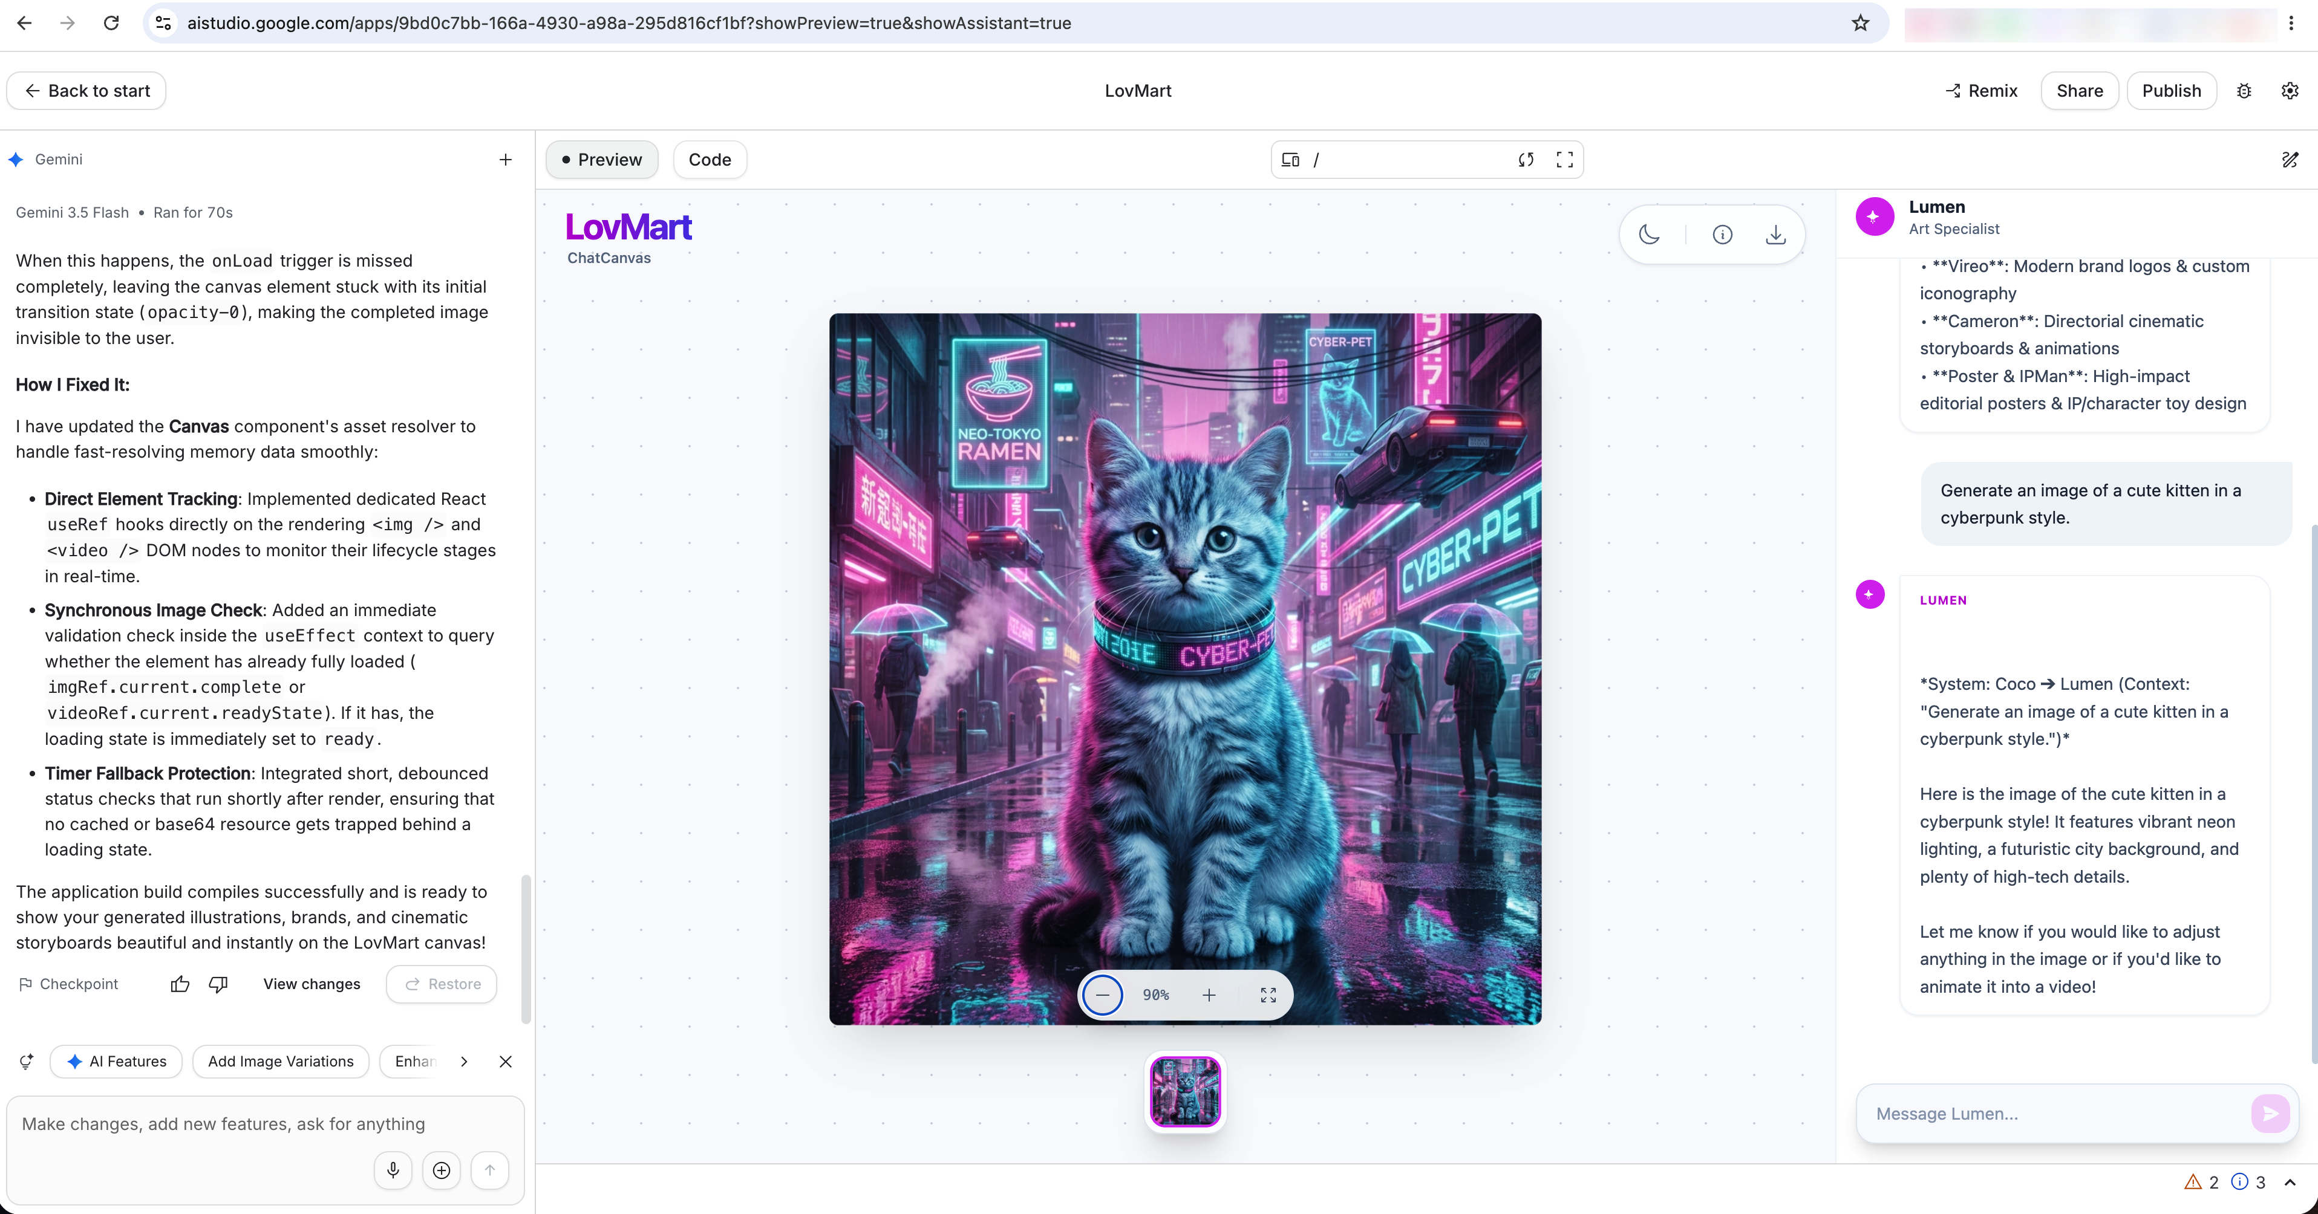View site information icon in address bar

163,24
